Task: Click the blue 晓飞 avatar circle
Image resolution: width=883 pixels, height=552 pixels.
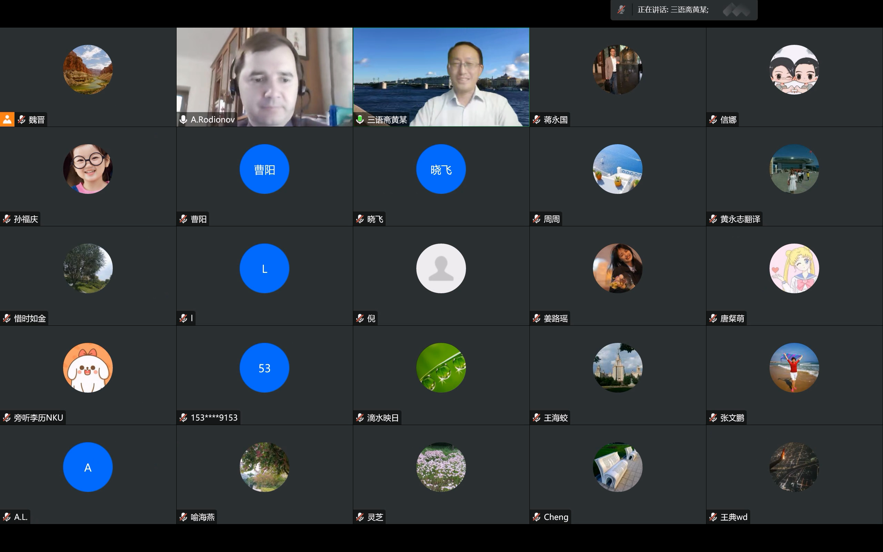Action: tap(441, 169)
